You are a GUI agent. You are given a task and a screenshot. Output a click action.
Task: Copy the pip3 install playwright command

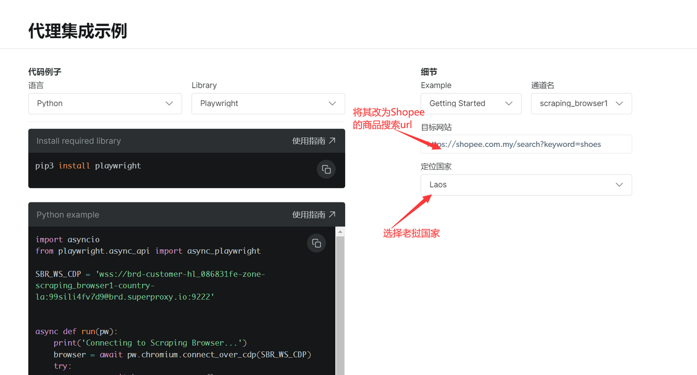pyautogui.click(x=326, y=169)
